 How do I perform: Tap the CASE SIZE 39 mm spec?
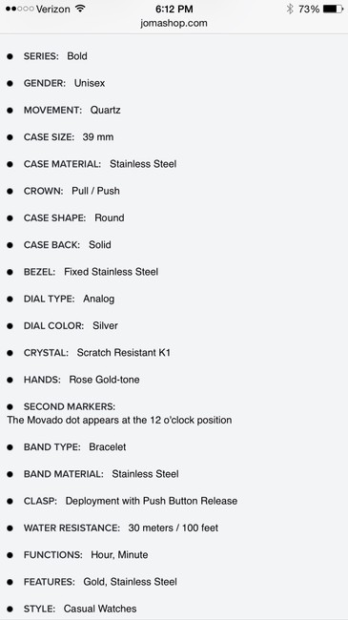coord(69,136)
